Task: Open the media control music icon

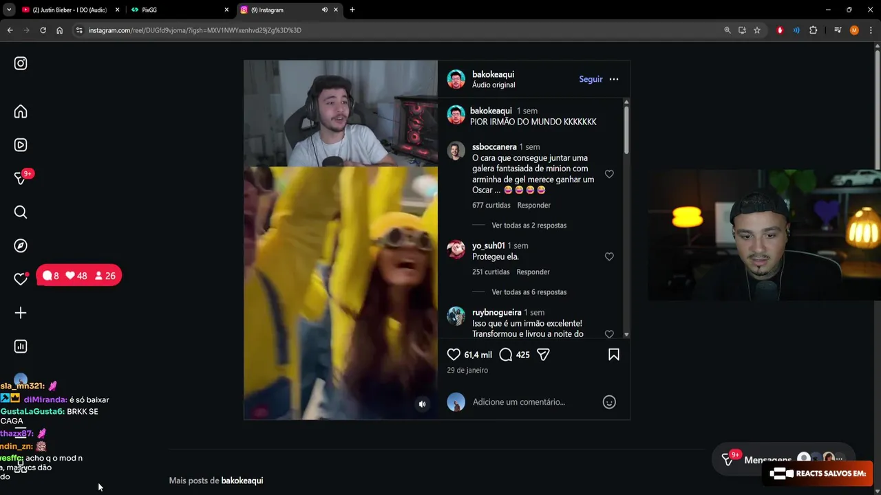Action: pyautogui.click(x=838, y=30)
